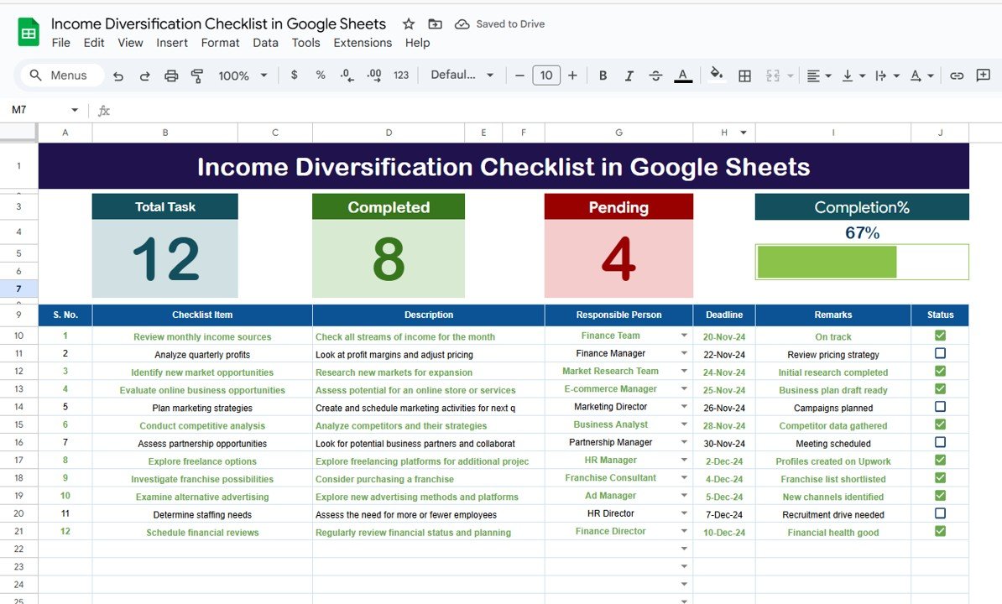Decrease font size minus button

(519, 75)
